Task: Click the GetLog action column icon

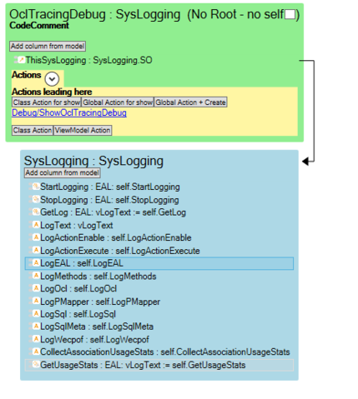Action: (x=36, y=212)
